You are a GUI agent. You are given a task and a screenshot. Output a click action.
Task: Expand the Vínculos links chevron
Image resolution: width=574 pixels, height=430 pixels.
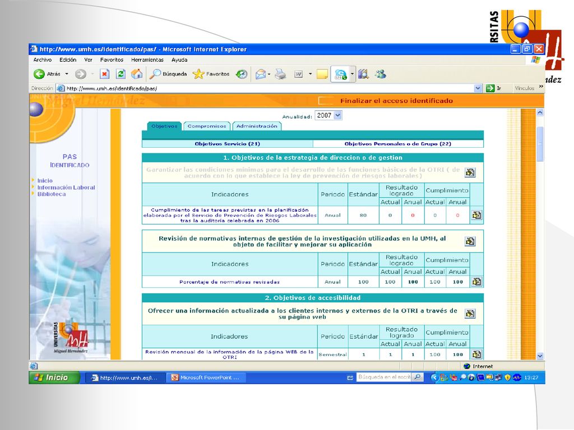click(x=541, y=87)
